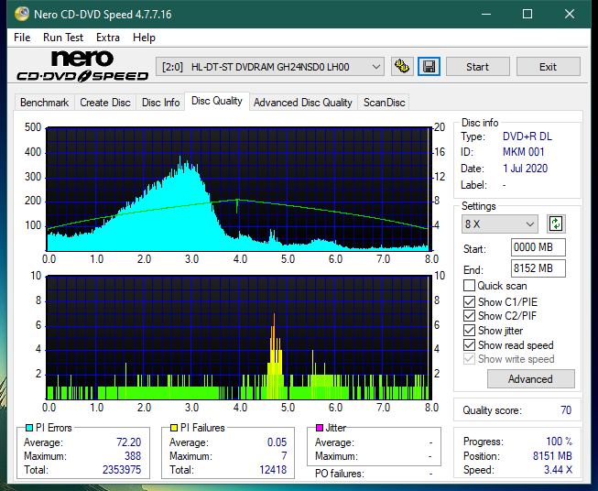Minimize the Nero CD-DVD Speed window
Viewport: 598px width, 491px height.
486,14
